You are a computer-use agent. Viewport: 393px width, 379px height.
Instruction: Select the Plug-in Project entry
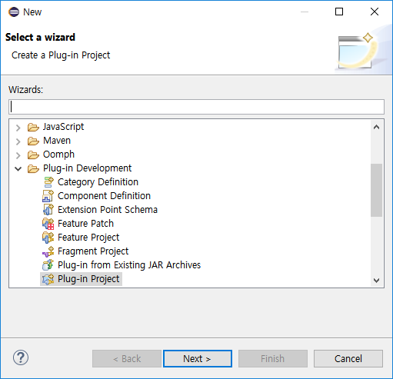[x=88, y=279]
